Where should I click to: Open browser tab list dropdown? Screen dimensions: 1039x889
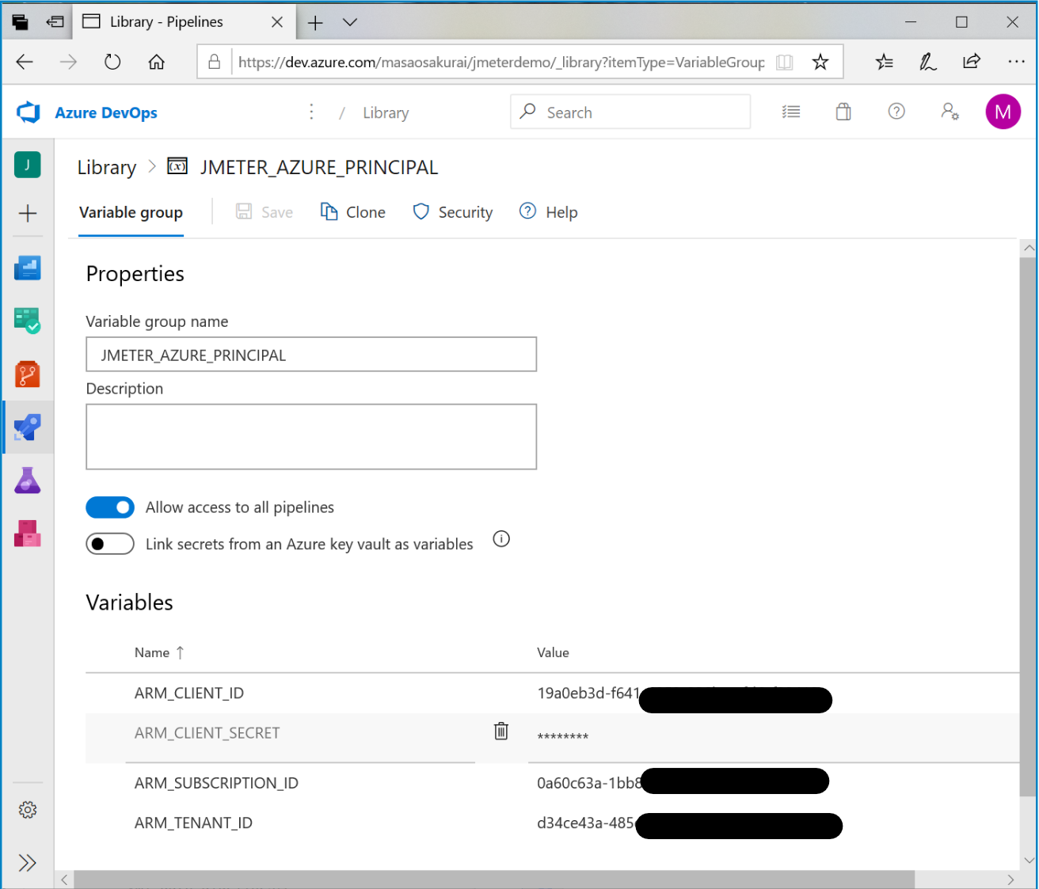pyautogui.click(x=350, y=22)
